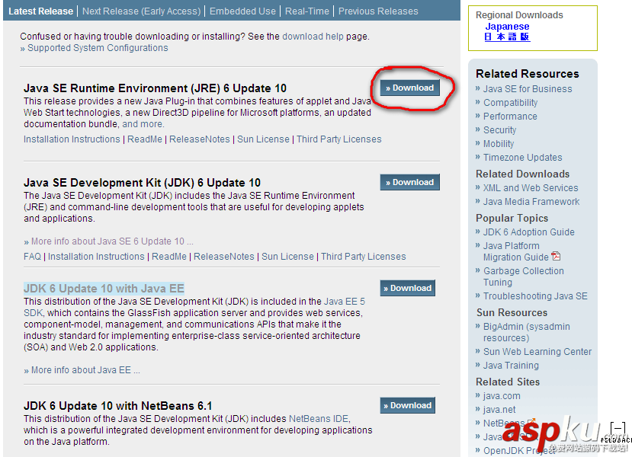Open JRE Installation Instructions link
The width and height of the screenshot is (632, 457).
[x=72, y=139]
